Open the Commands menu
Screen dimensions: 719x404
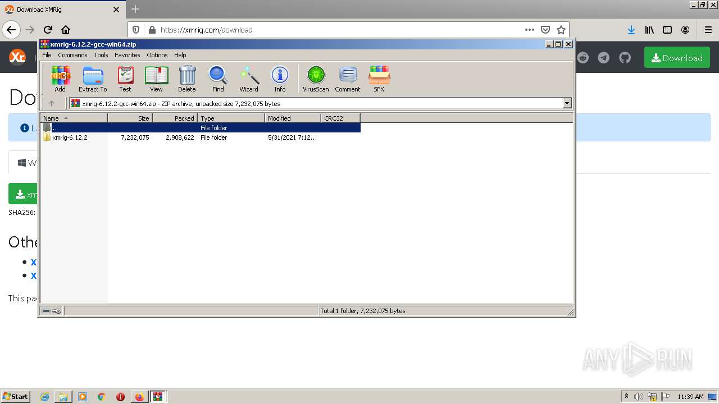(72, 55)
